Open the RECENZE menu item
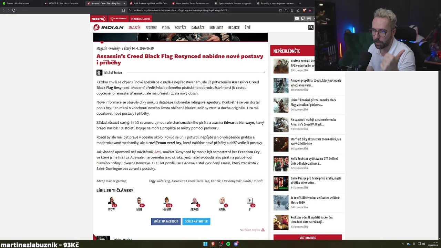441x248 pixels. tap(151, 28)
